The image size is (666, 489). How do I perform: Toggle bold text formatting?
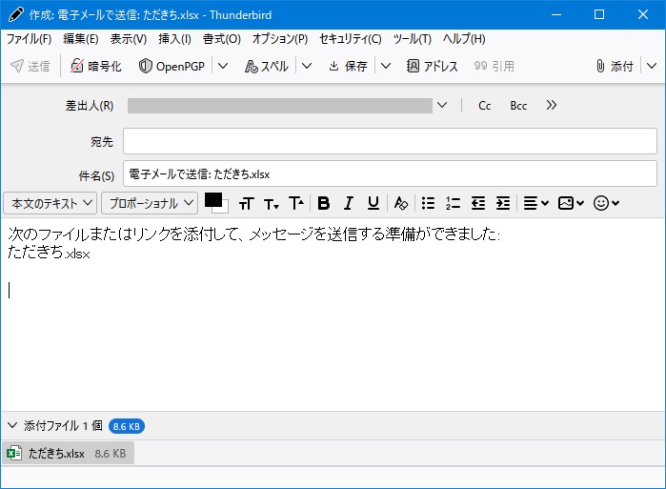coord(323,203)
